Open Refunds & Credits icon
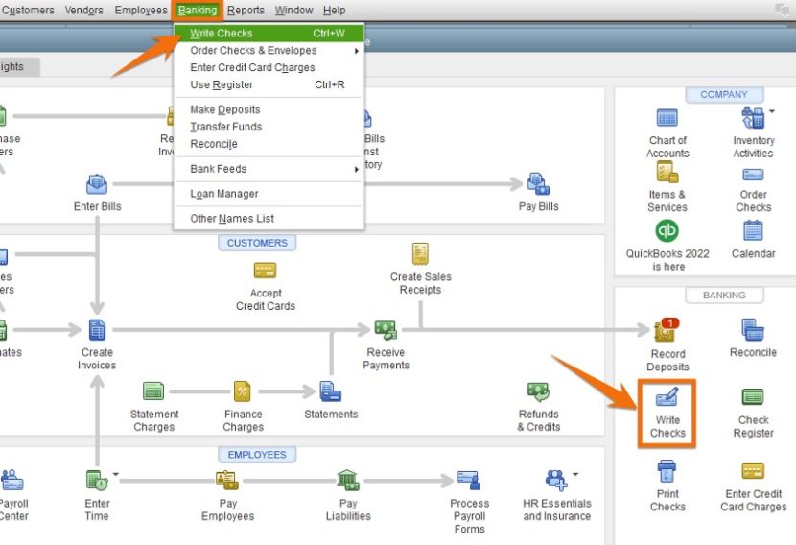Screen dimensions: 796x545 click(538, 391)
